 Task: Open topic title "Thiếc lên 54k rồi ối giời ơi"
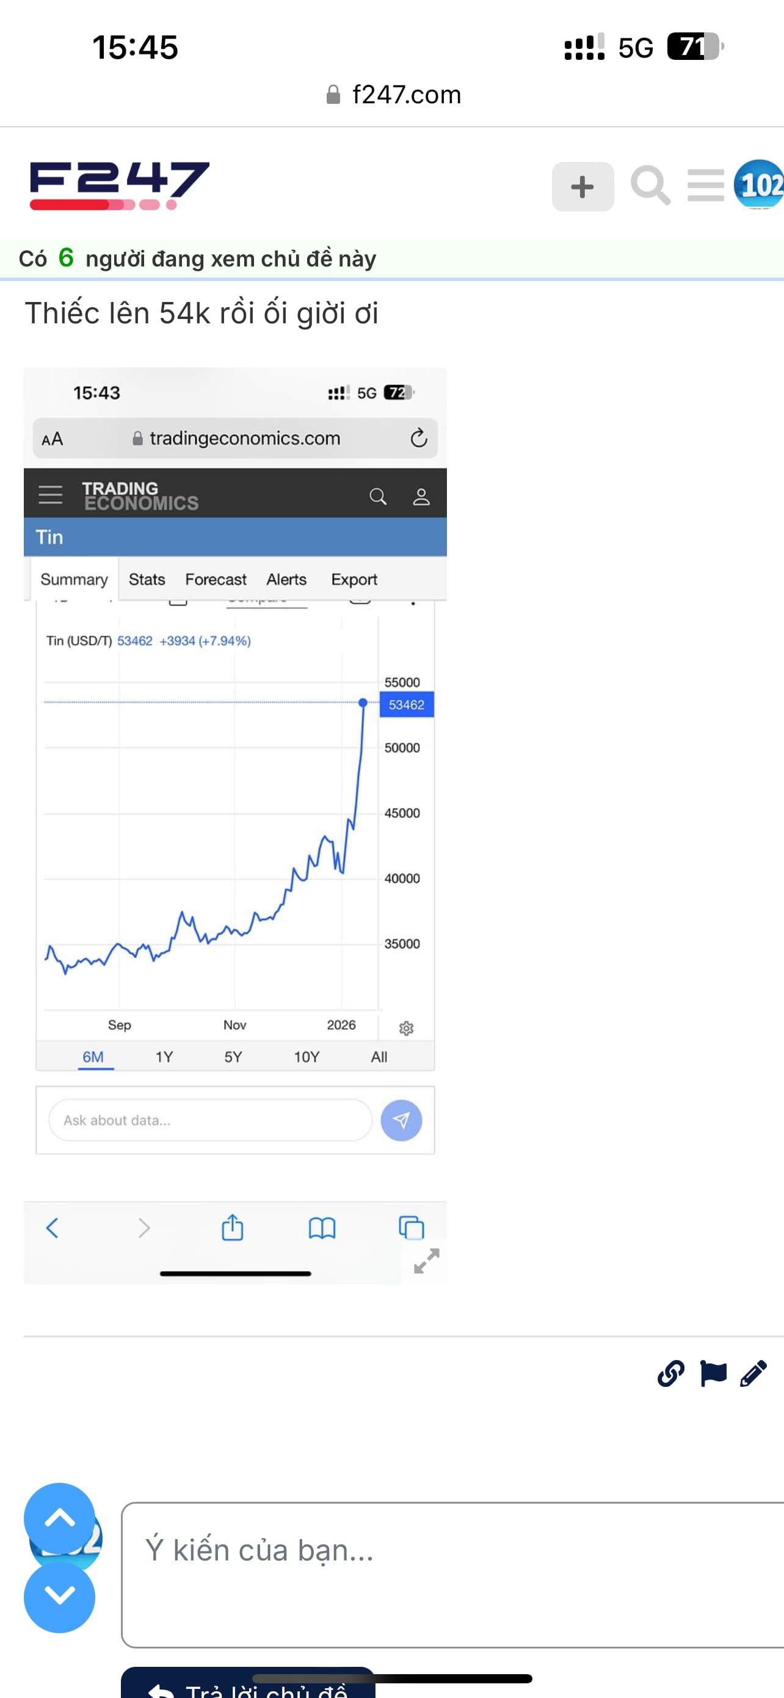tap(201, 313)
